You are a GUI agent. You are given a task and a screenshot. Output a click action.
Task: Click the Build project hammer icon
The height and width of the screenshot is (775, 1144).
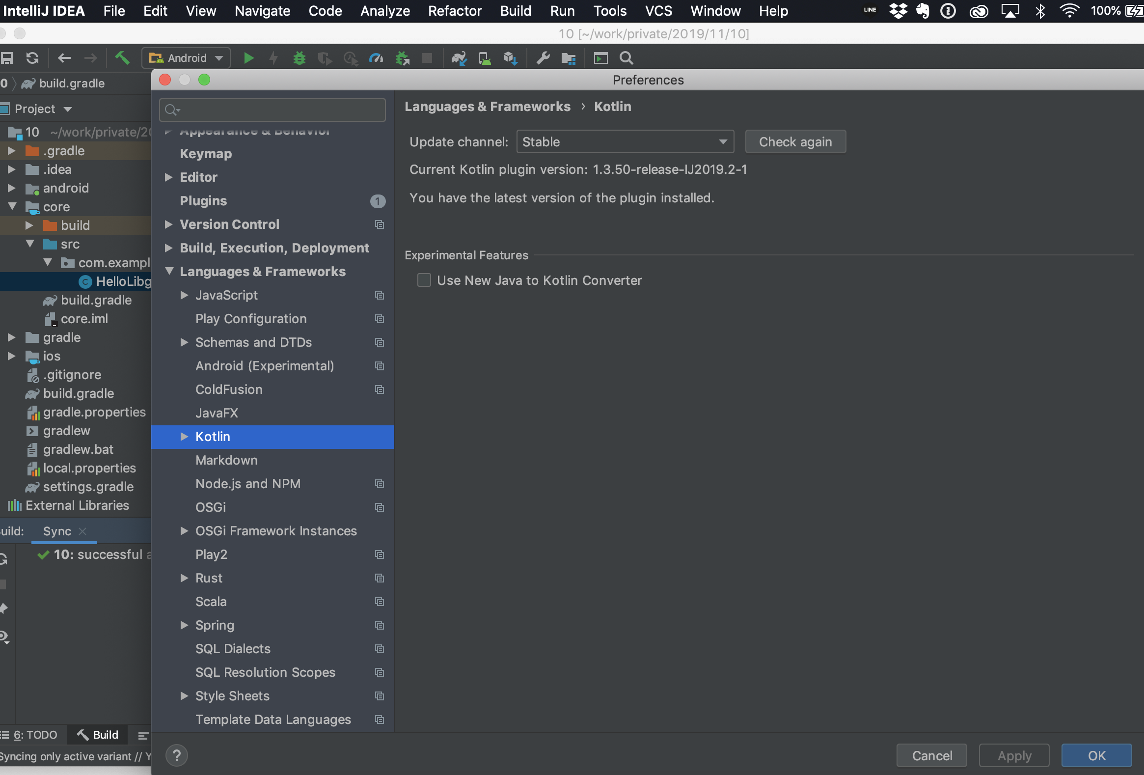tap(122, 58)
